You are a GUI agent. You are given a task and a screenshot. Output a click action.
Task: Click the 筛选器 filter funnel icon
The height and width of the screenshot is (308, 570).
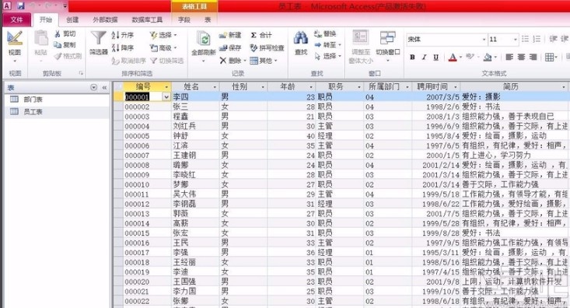point(98,39)
